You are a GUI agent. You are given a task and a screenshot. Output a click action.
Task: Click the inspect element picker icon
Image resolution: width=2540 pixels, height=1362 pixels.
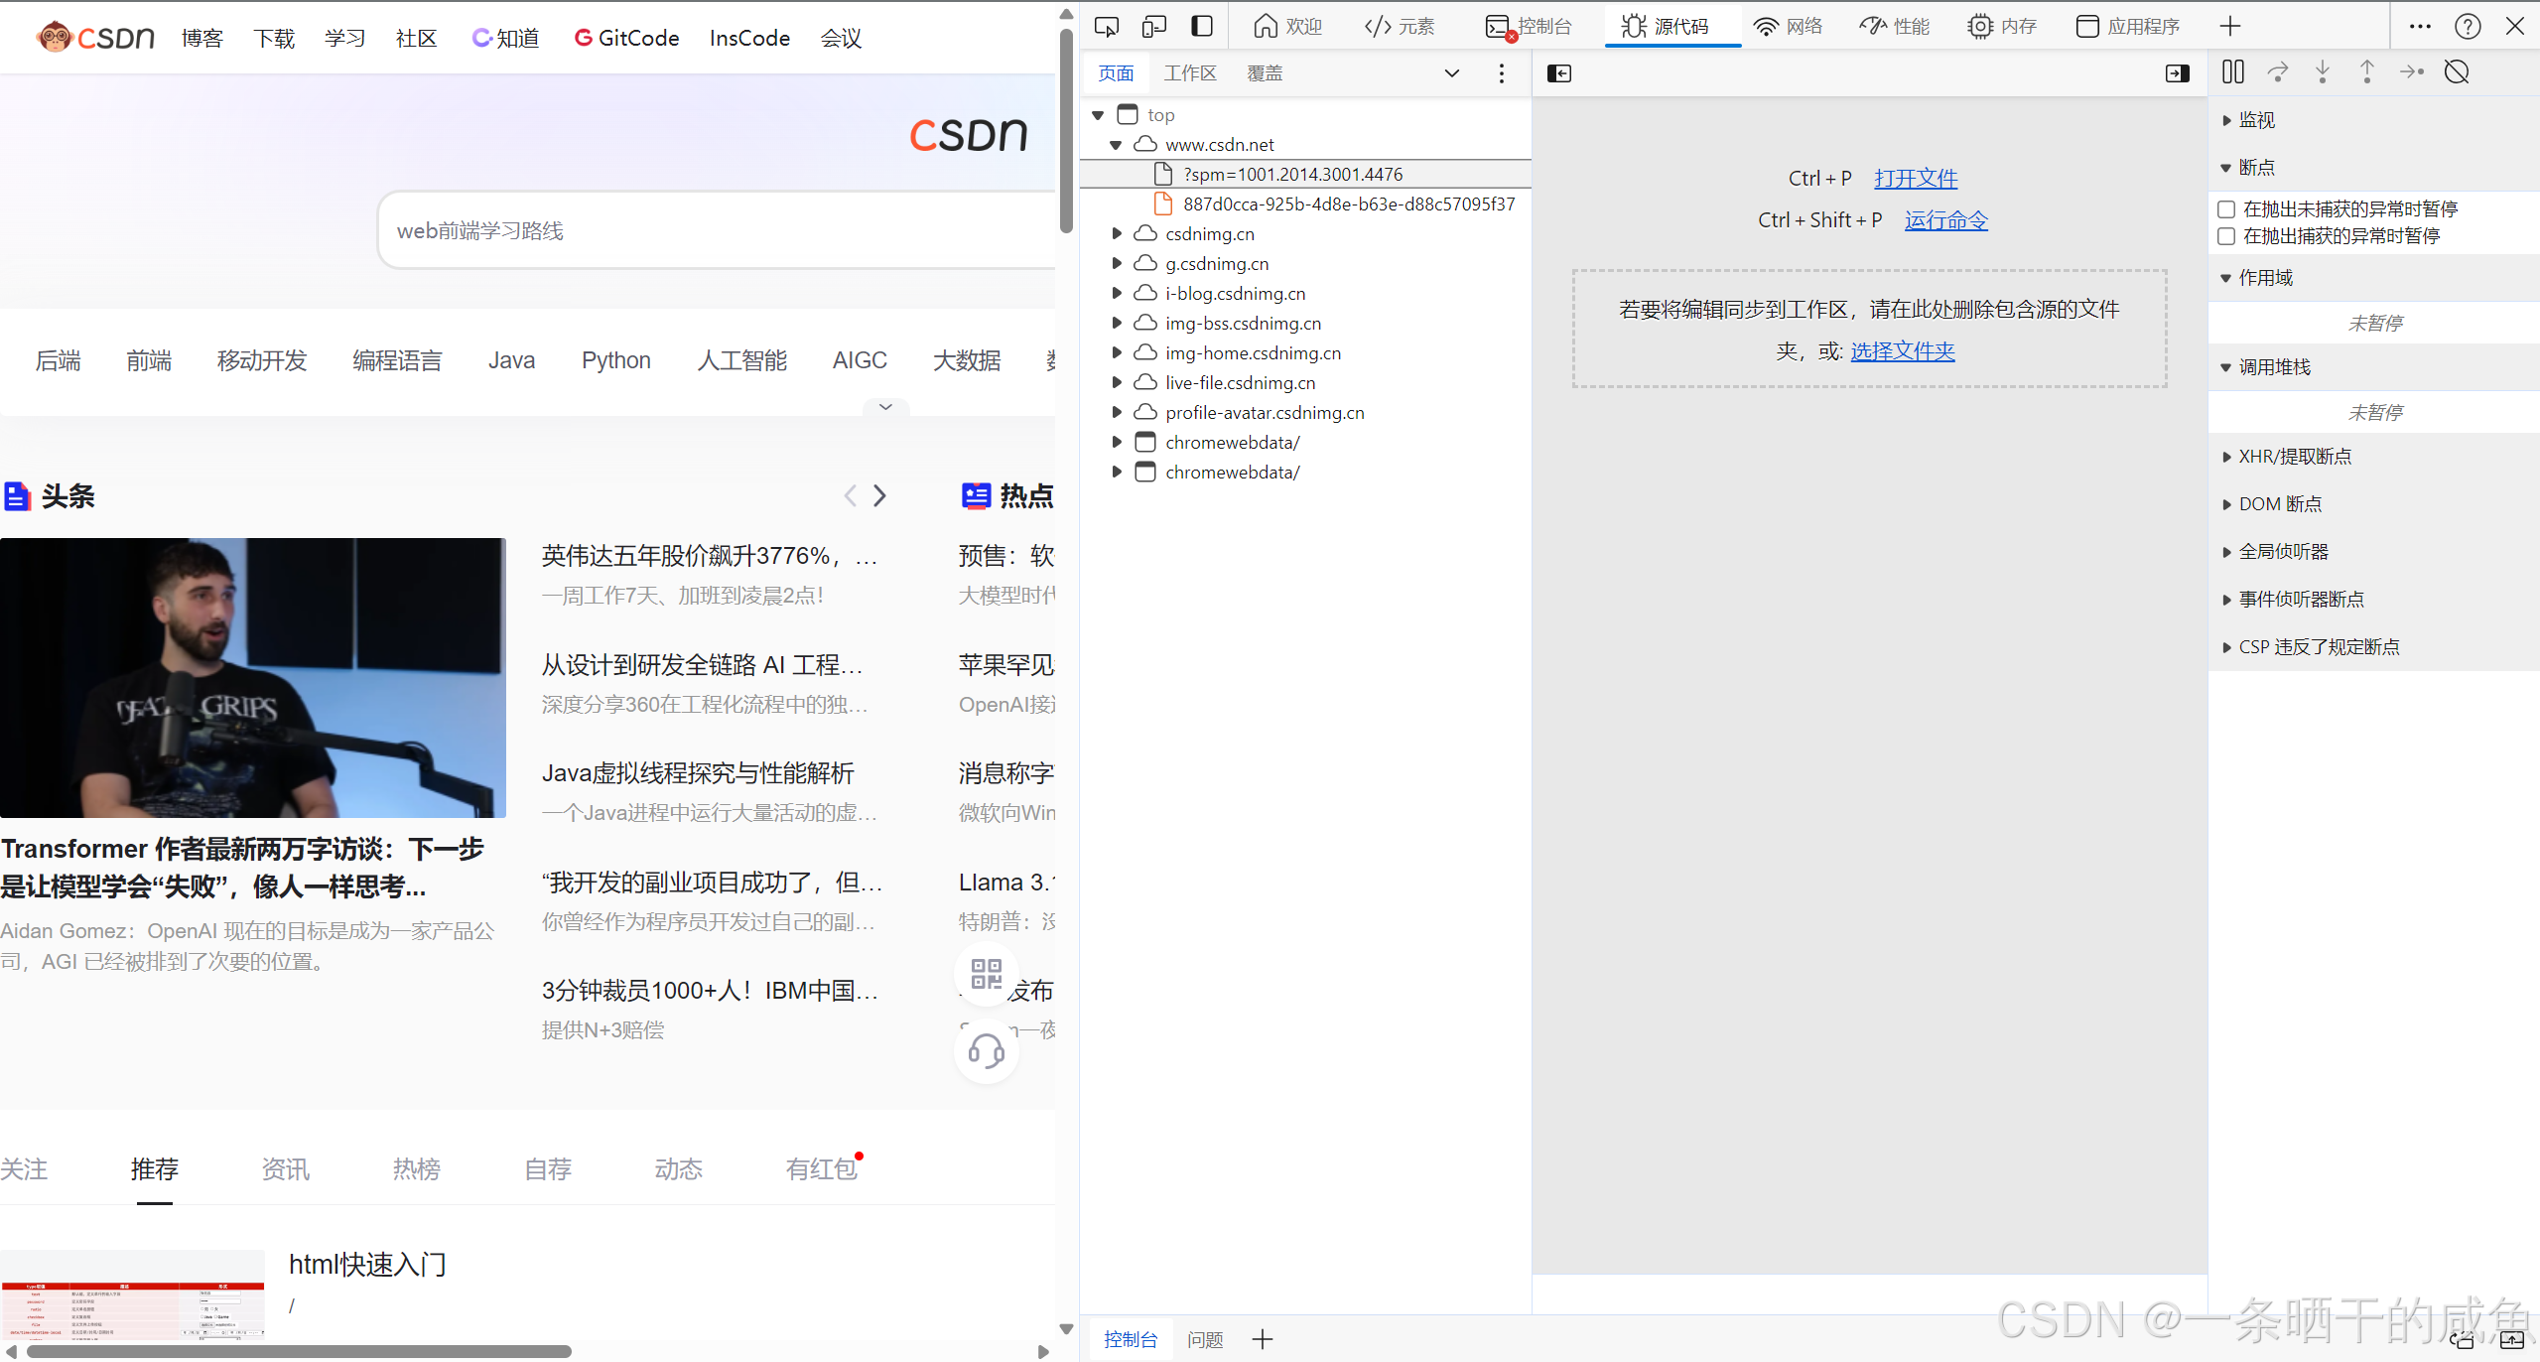click(1106, 26)
